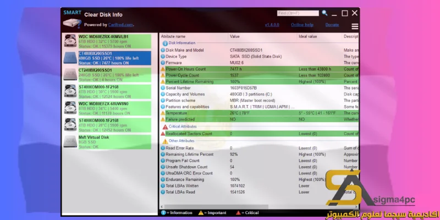The image size is (440, 220).
Task: Click the Capacity and Volumes row
Action: [x=259, y=94]
